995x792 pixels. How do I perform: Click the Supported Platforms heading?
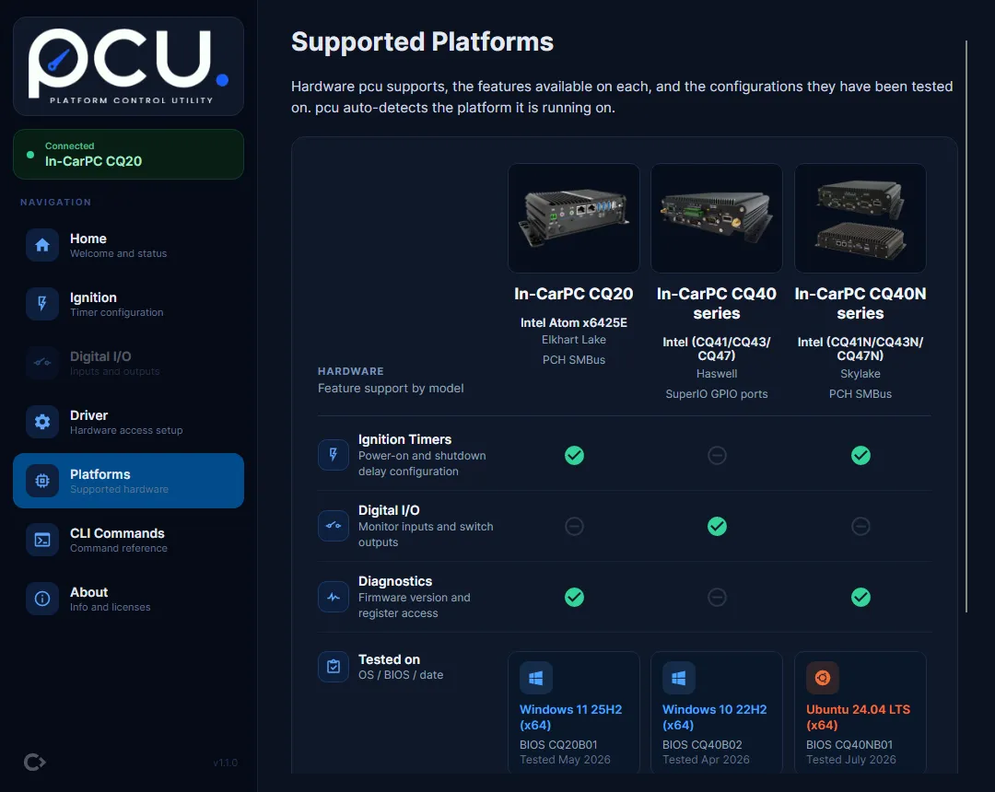click(x=422, y=41)
